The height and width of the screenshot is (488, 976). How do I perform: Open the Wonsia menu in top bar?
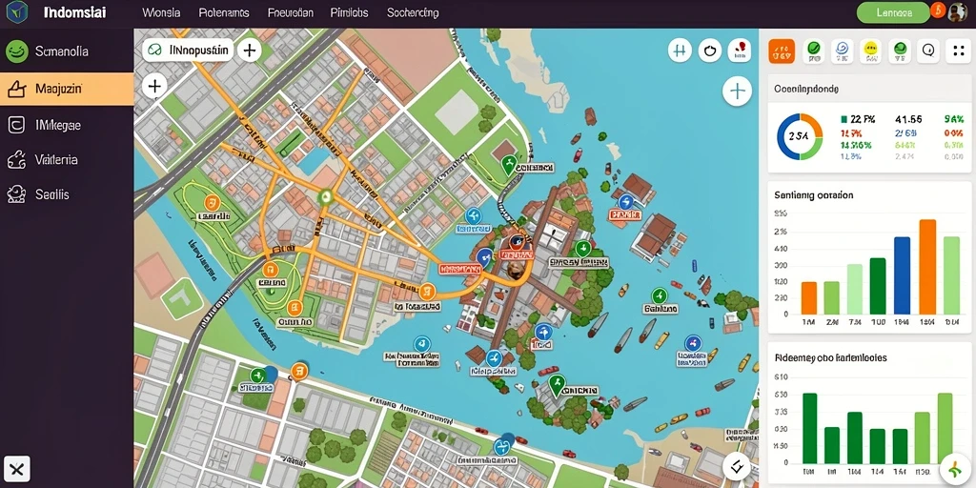point(161,12)
